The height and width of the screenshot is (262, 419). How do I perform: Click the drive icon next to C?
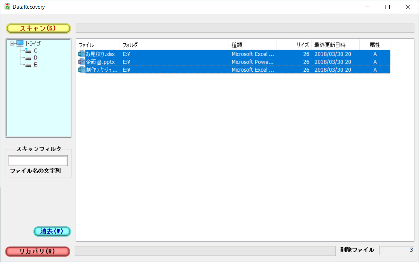28,51
